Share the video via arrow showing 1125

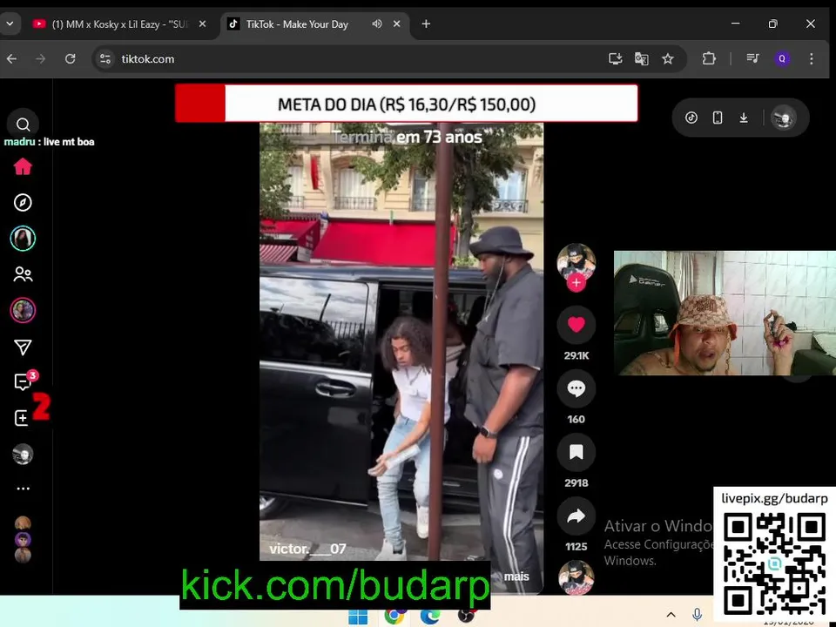tap(576, 516)
